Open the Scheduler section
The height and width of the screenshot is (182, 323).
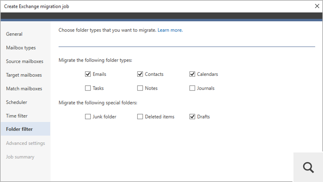(16, 102)
